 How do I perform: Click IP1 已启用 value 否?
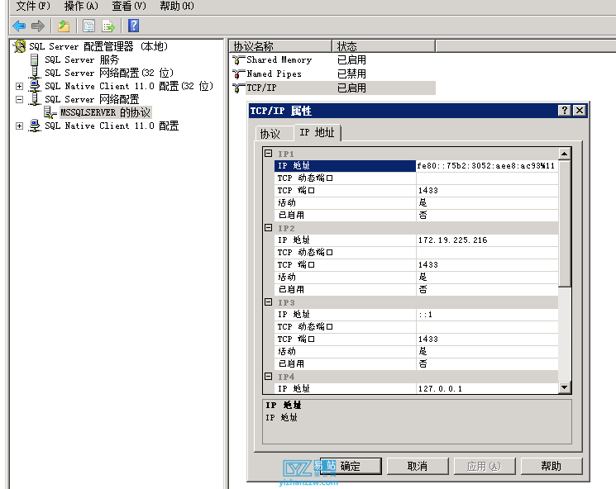[487, 215]
